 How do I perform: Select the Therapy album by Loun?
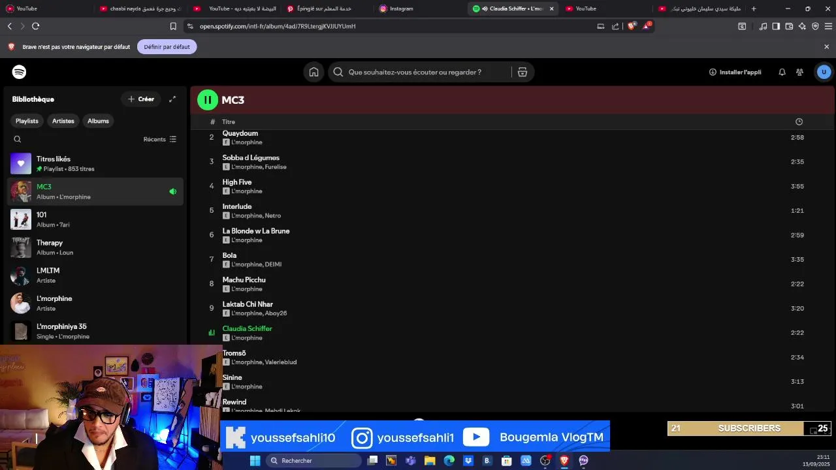(x=95, y=247)
